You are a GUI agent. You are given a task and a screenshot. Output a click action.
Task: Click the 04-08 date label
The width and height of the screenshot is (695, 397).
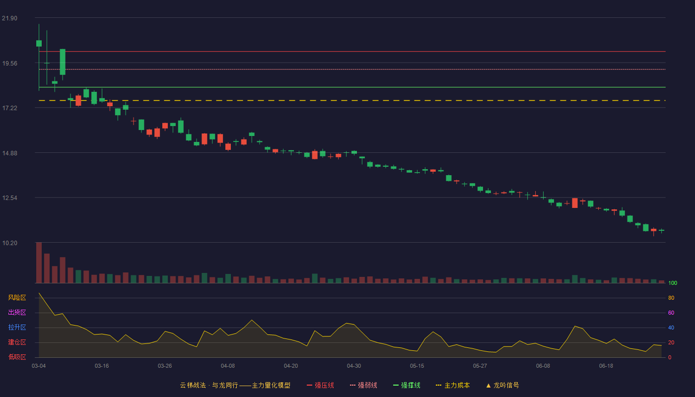tap(228, 366)
